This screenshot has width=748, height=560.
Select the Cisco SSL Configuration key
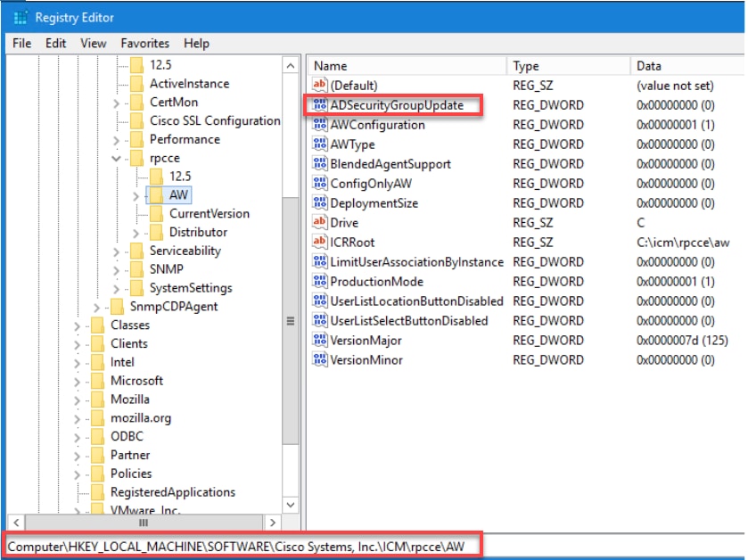coord(215,120)
